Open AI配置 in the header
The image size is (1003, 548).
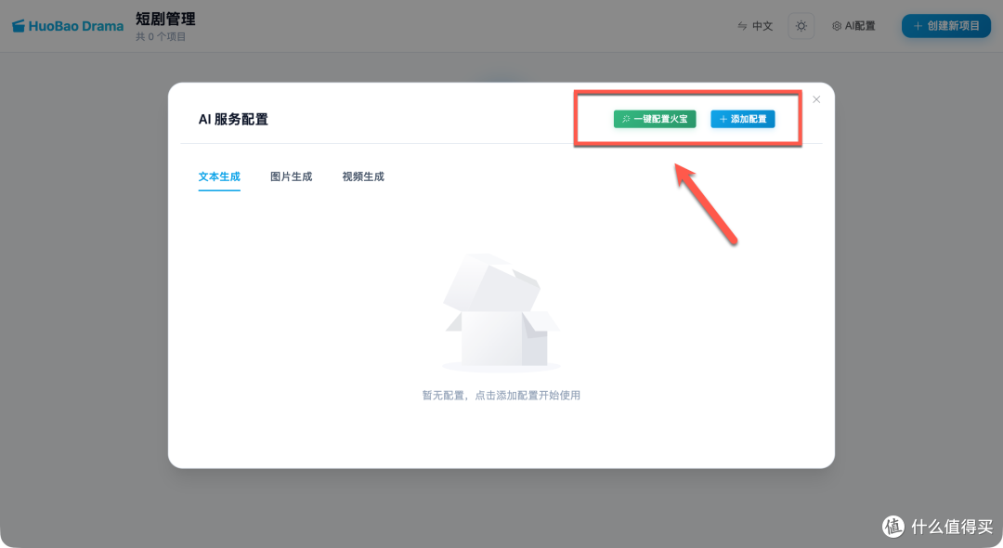pyautogui.click(x=853, y=26)
